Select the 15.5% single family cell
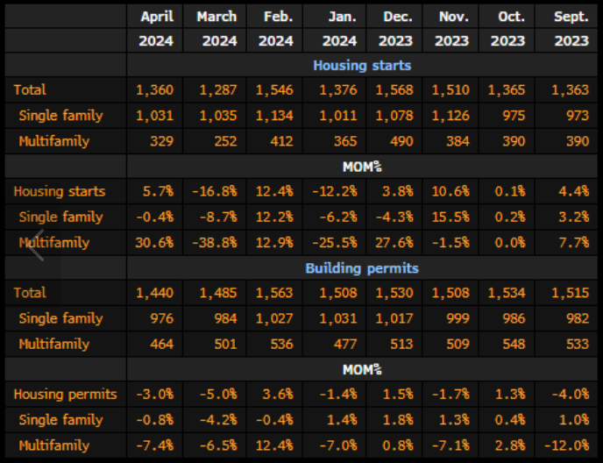This screenshot has height=463, width=603. click(x=453, y=217)
